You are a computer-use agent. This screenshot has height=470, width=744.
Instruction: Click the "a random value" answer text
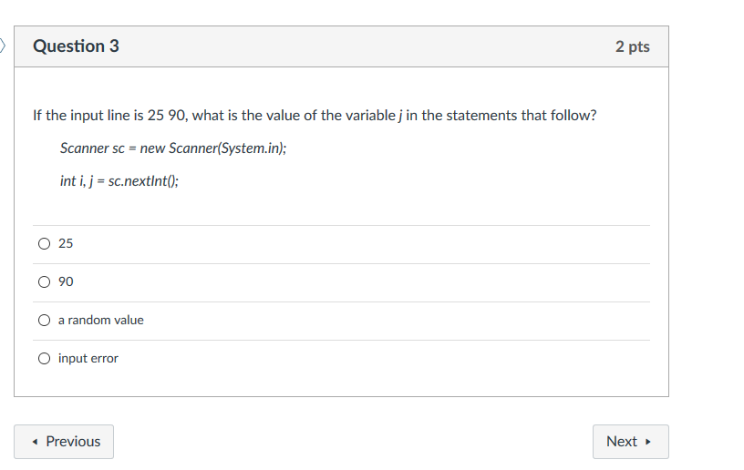(100, 321)
